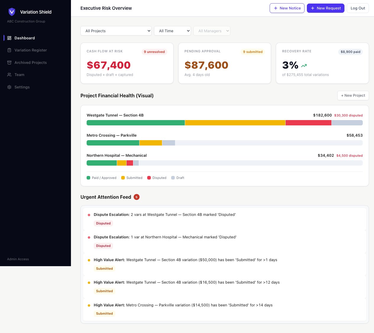Click the green Paid / Approved legend swatch
The height and width of the screenshot is (333, 374).
(88, 178)
